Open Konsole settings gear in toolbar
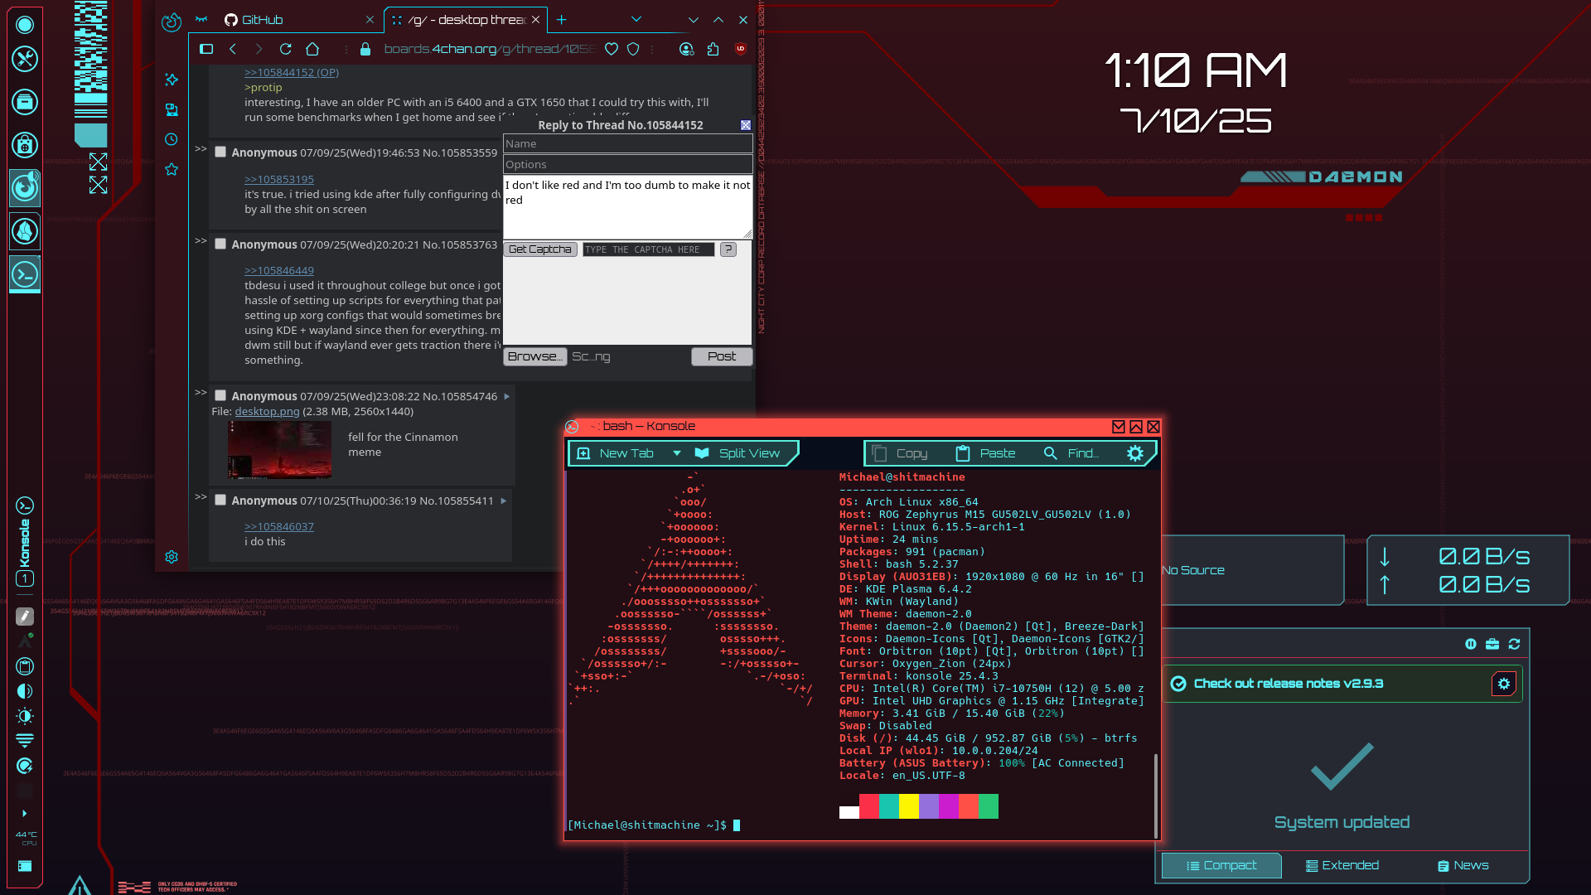Image resolution: width=1591 pixels, height=895 pixels. coord(1135,453)
